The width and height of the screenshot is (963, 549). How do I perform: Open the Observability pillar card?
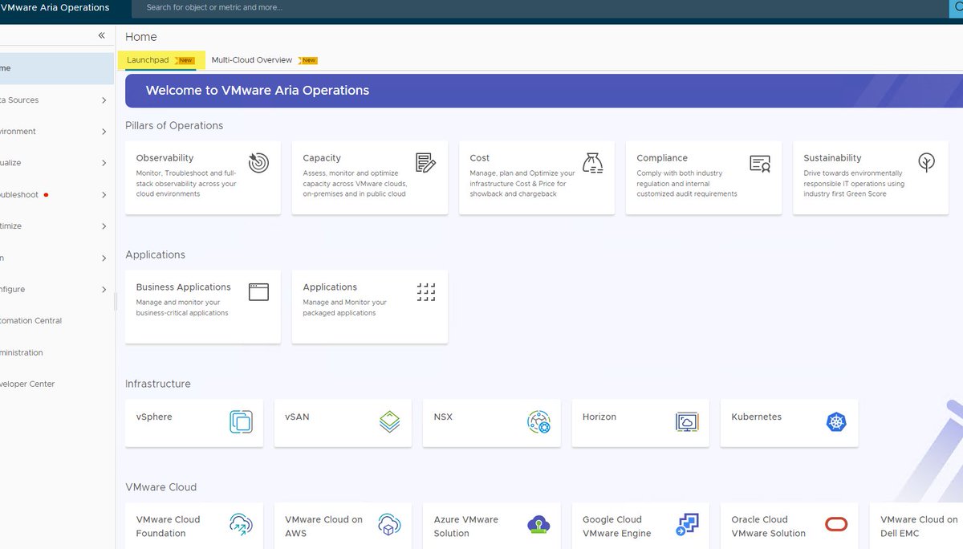click(203, 177)
